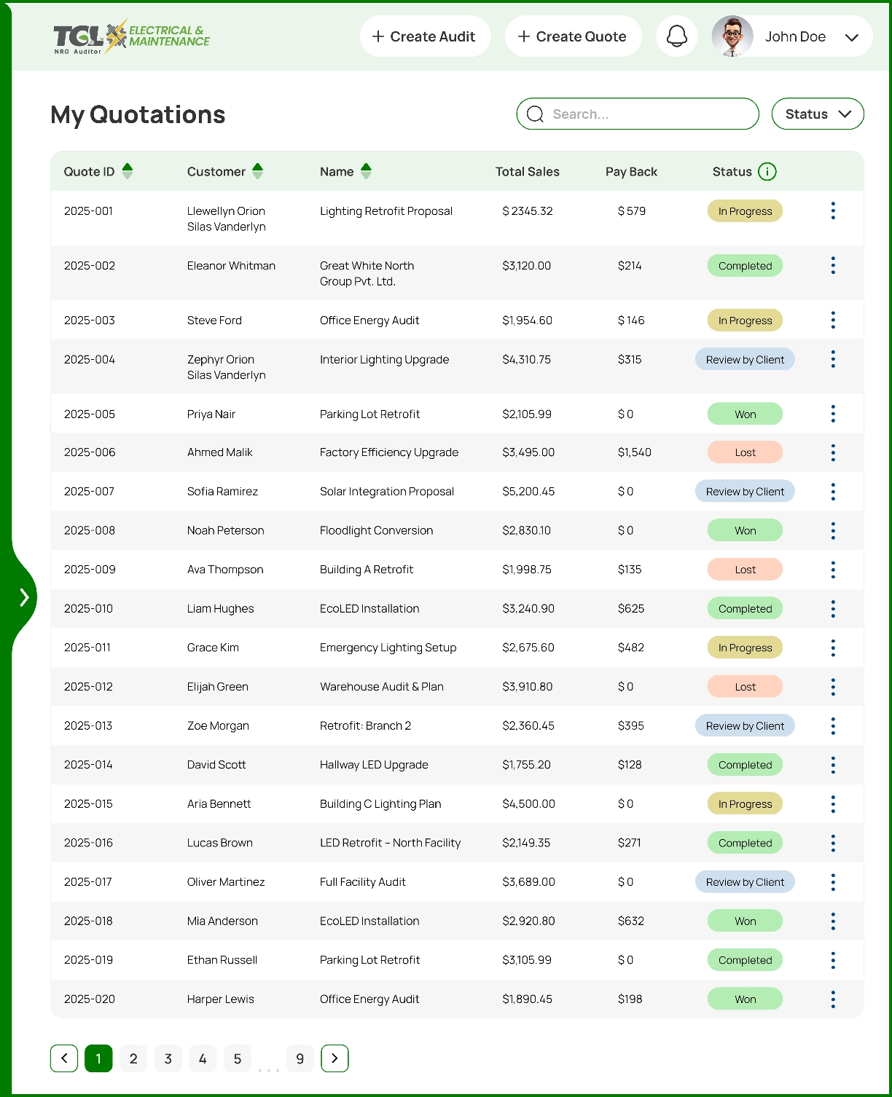Click the TGL Electrical & Maintenance logo
Image resolution: width=892 pixels, height=1097 pixels.
131,37
